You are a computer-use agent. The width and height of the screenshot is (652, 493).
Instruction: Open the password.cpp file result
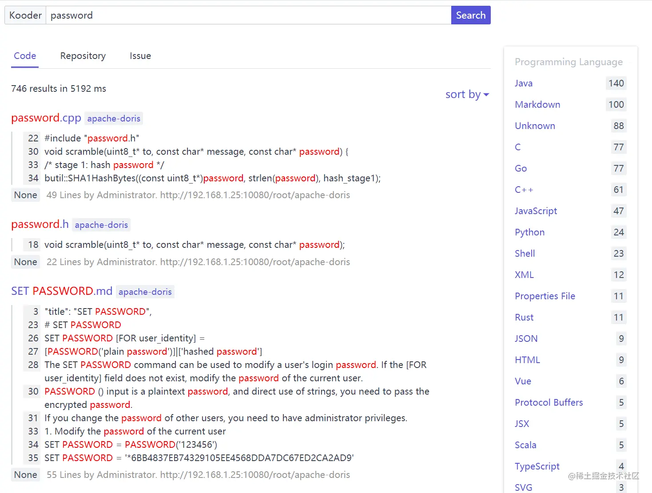[x=46, y=118]
